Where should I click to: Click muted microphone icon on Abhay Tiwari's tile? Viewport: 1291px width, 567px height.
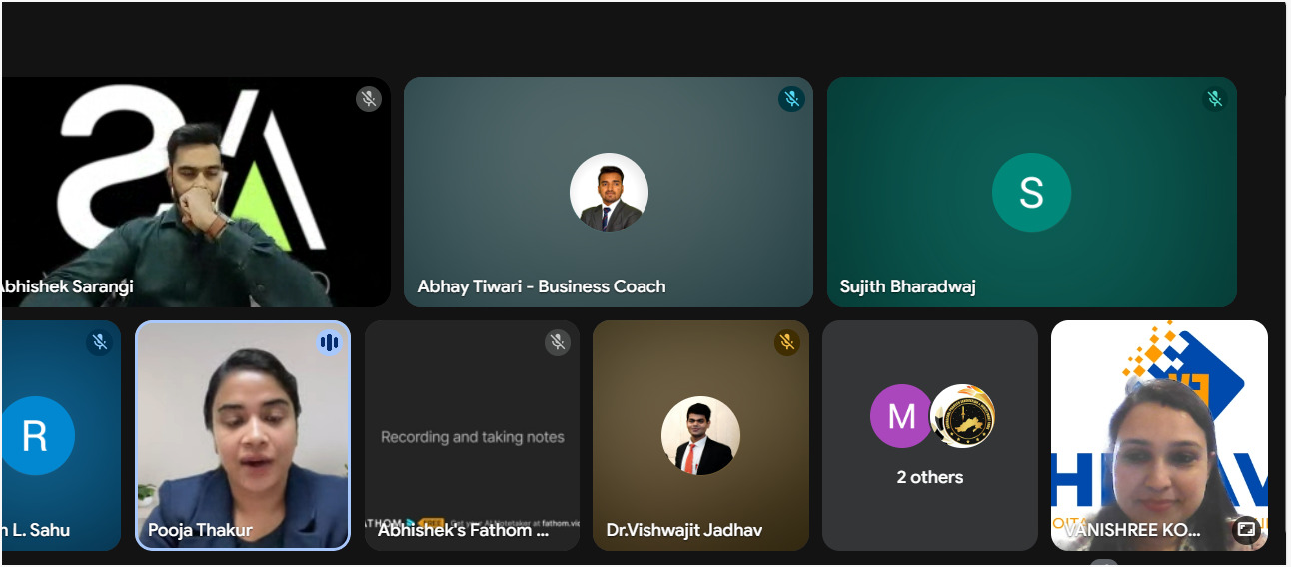(x=791, y=99)
